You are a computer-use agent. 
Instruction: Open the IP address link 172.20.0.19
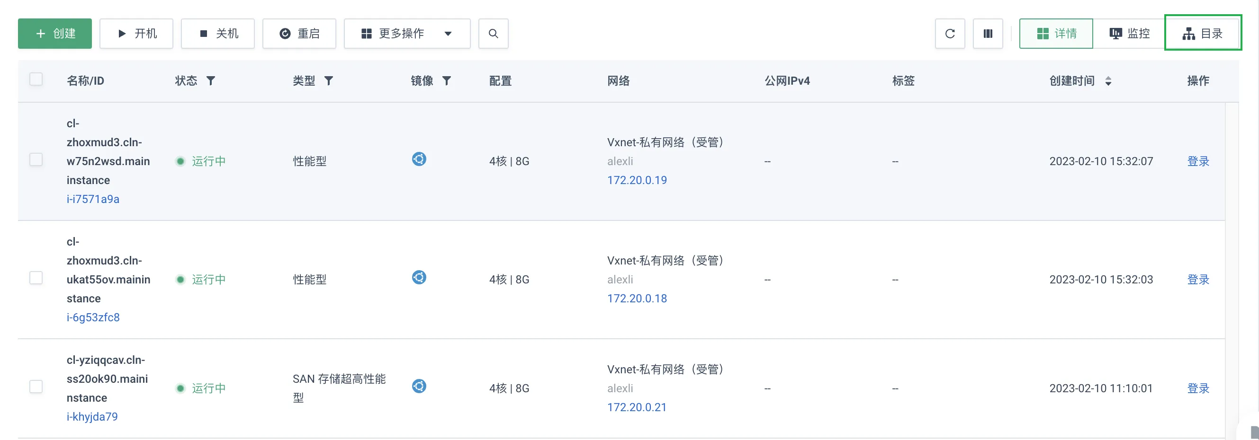637,180
